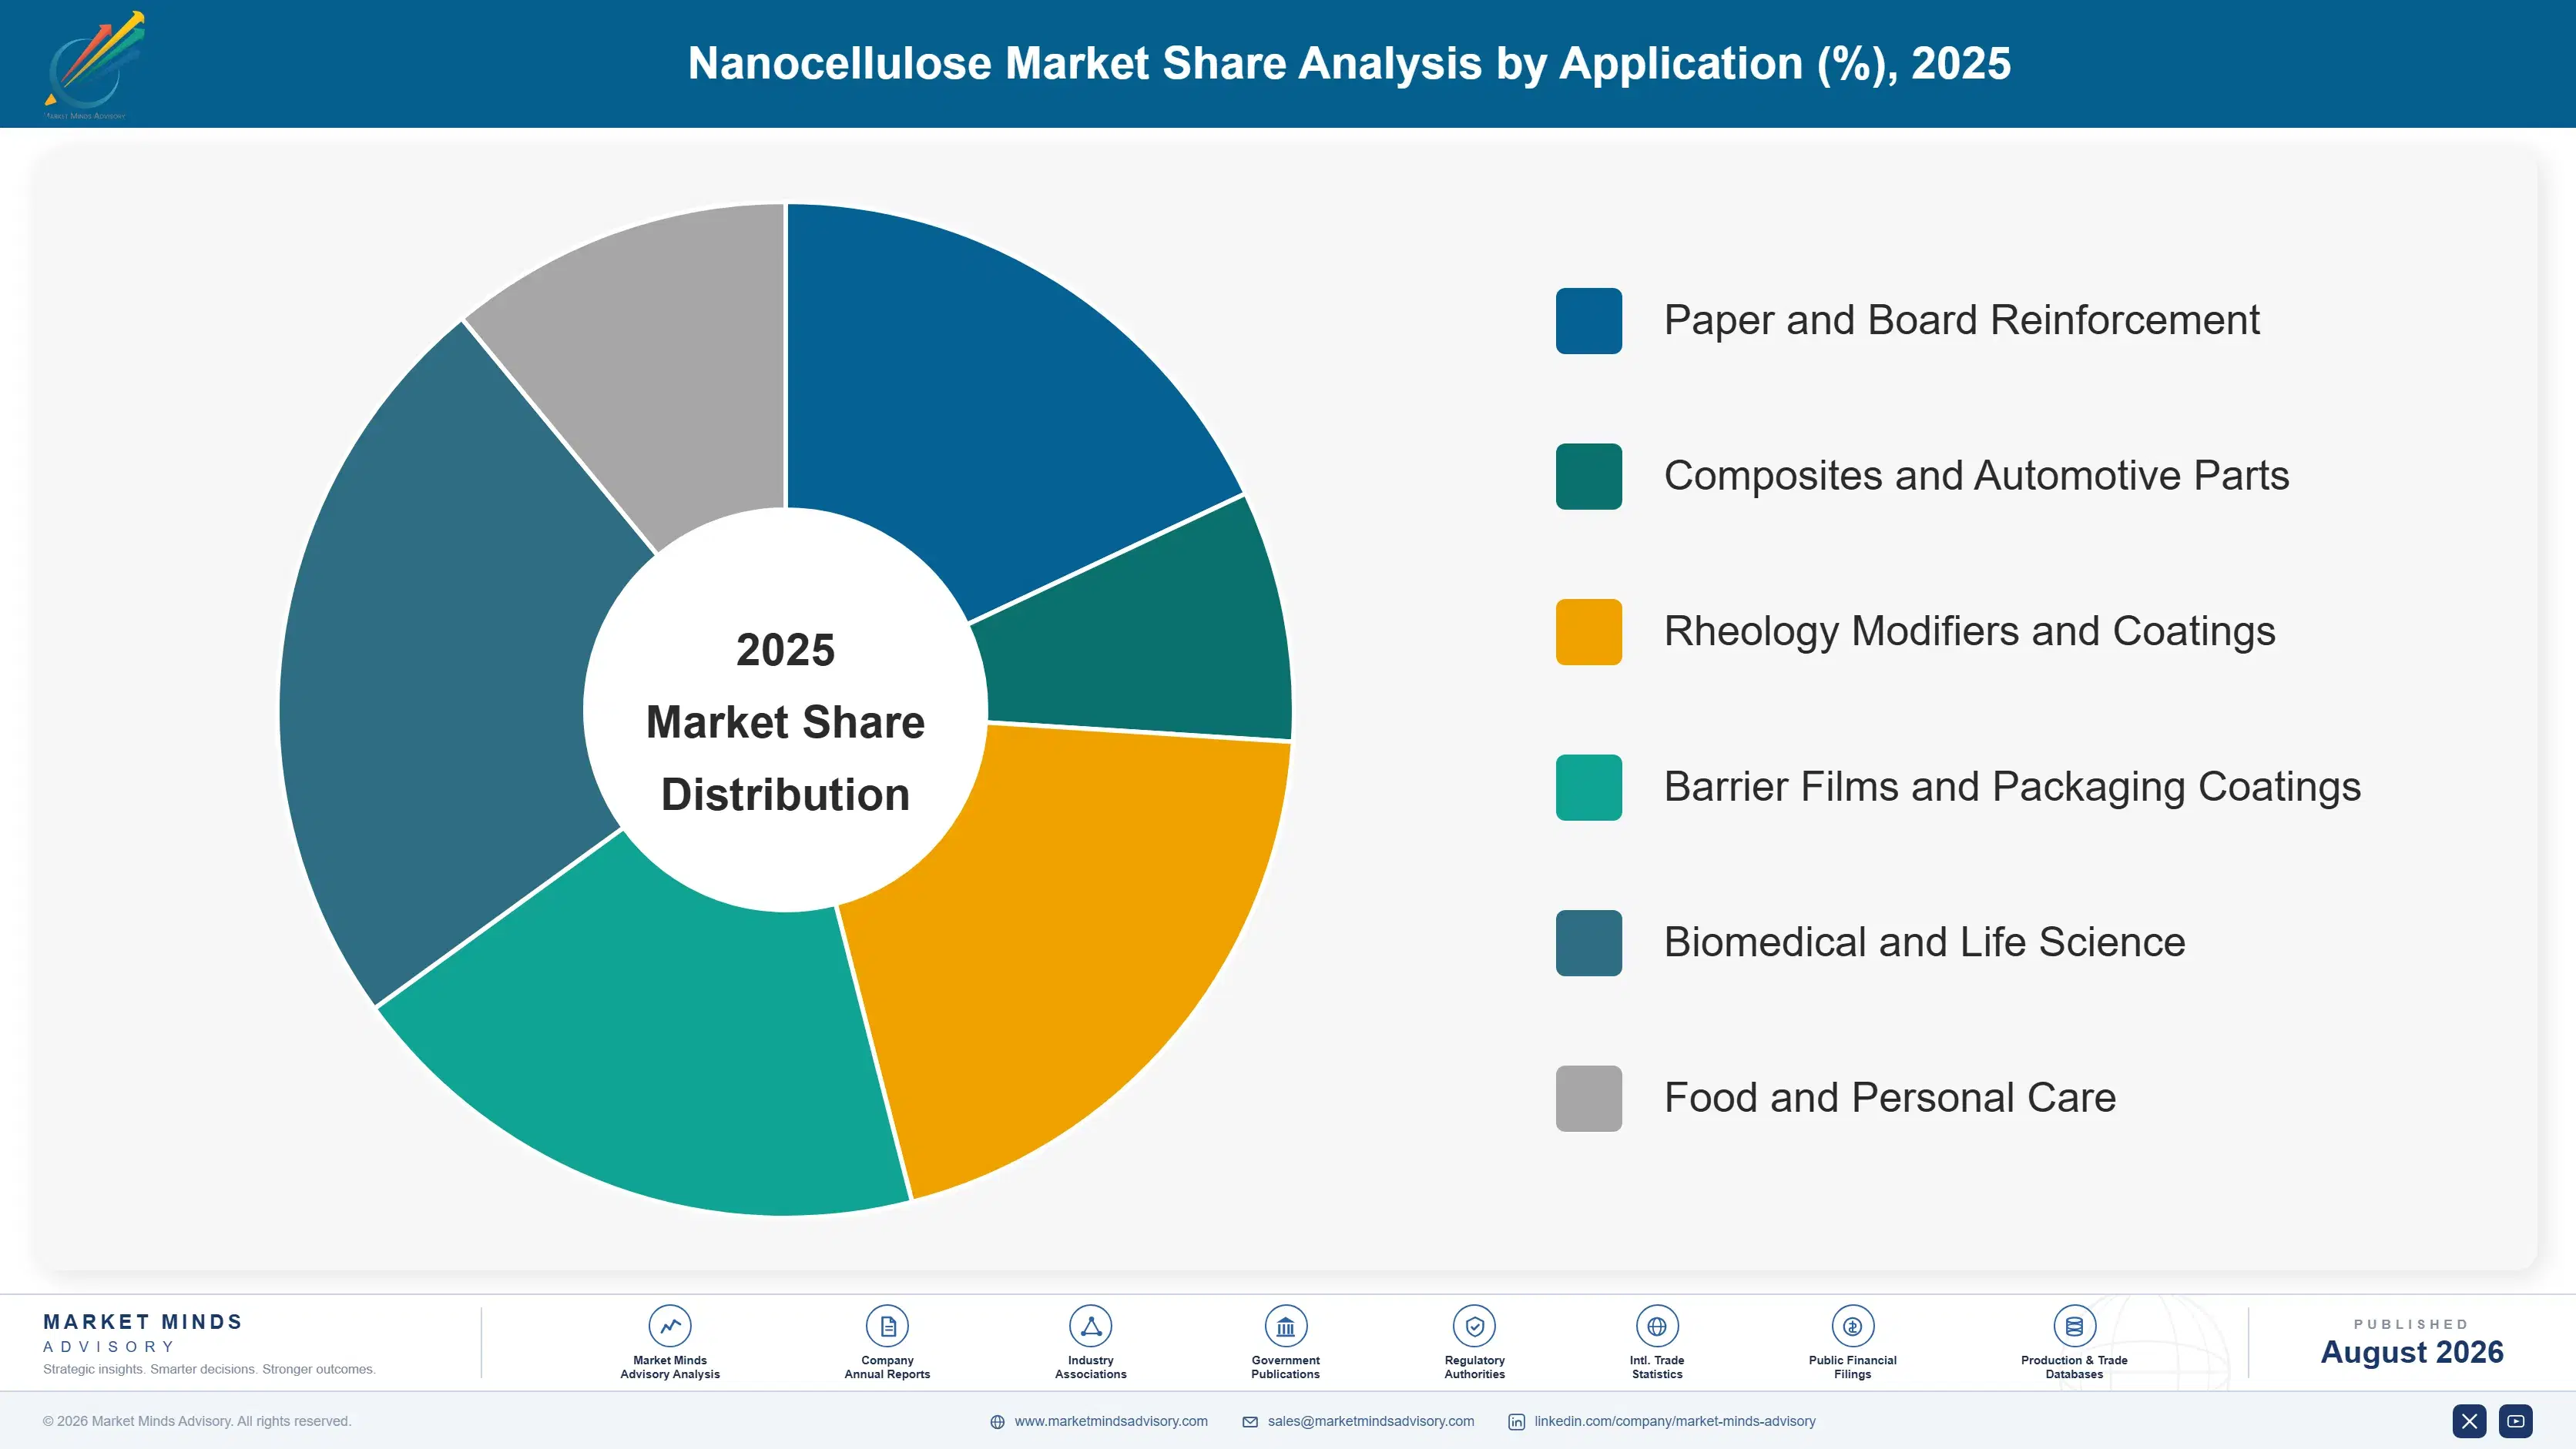2576x1449 pixels.
Task: Click the Market Minds Advisory logo in header
Action: point(94,65)
